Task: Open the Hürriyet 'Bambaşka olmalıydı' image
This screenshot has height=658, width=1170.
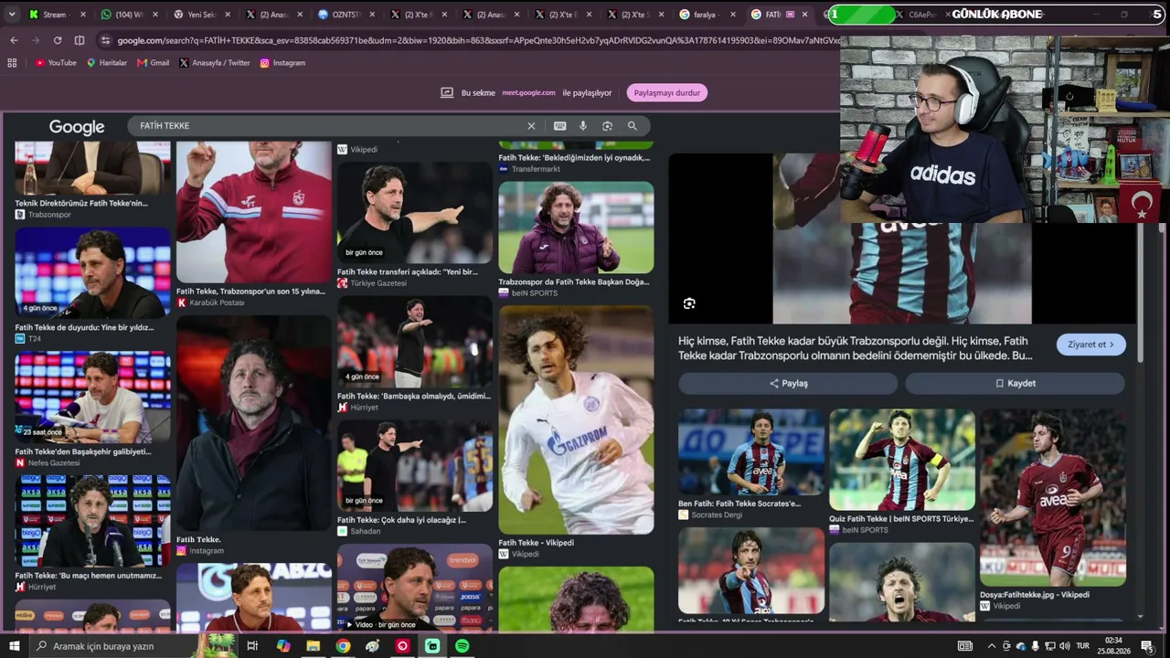Action: click(x=415, y=342)
